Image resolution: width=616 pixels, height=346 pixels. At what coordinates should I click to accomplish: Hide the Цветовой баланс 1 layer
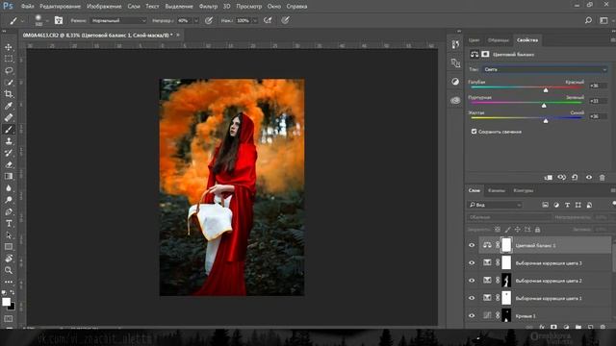click(472, 245)
